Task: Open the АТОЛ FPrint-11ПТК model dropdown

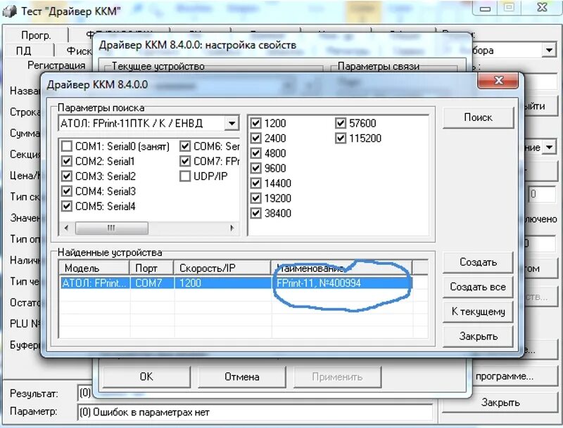Action: pyautogui.click(x=232, y=124)
